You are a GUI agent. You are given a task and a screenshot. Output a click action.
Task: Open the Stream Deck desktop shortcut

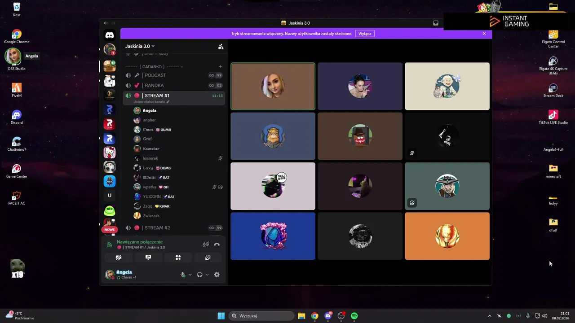click(553, 90)
